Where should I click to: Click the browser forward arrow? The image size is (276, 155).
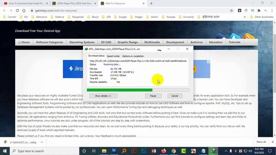click(x=11, y=10)
